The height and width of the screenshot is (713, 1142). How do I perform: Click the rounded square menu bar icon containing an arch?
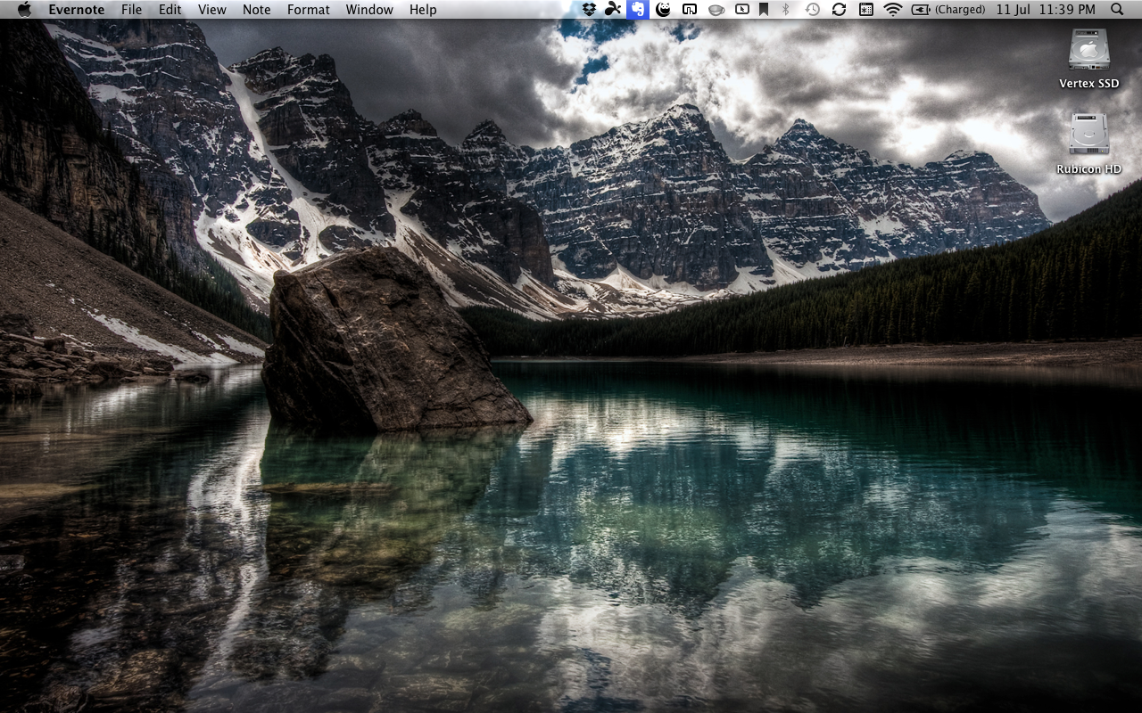pos(690,9)
